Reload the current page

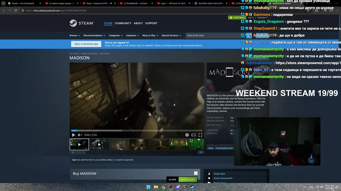(x=16, y=11)
